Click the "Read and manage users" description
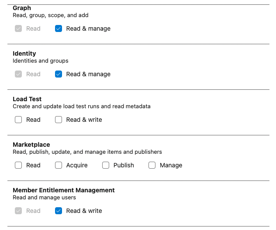This screenshot has width=276, height=230. click(x=45, y=198)
